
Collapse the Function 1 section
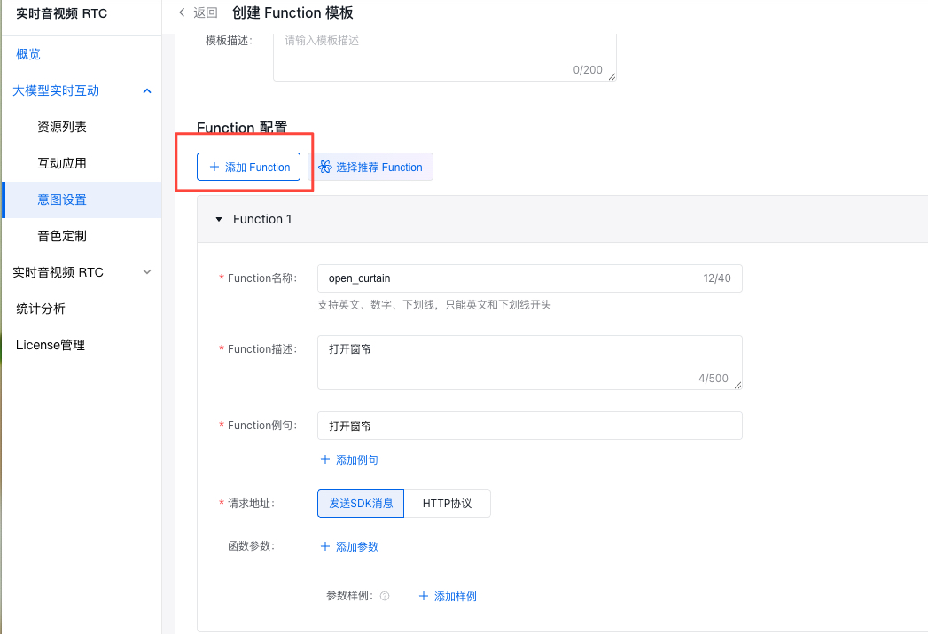pos(219,219)
